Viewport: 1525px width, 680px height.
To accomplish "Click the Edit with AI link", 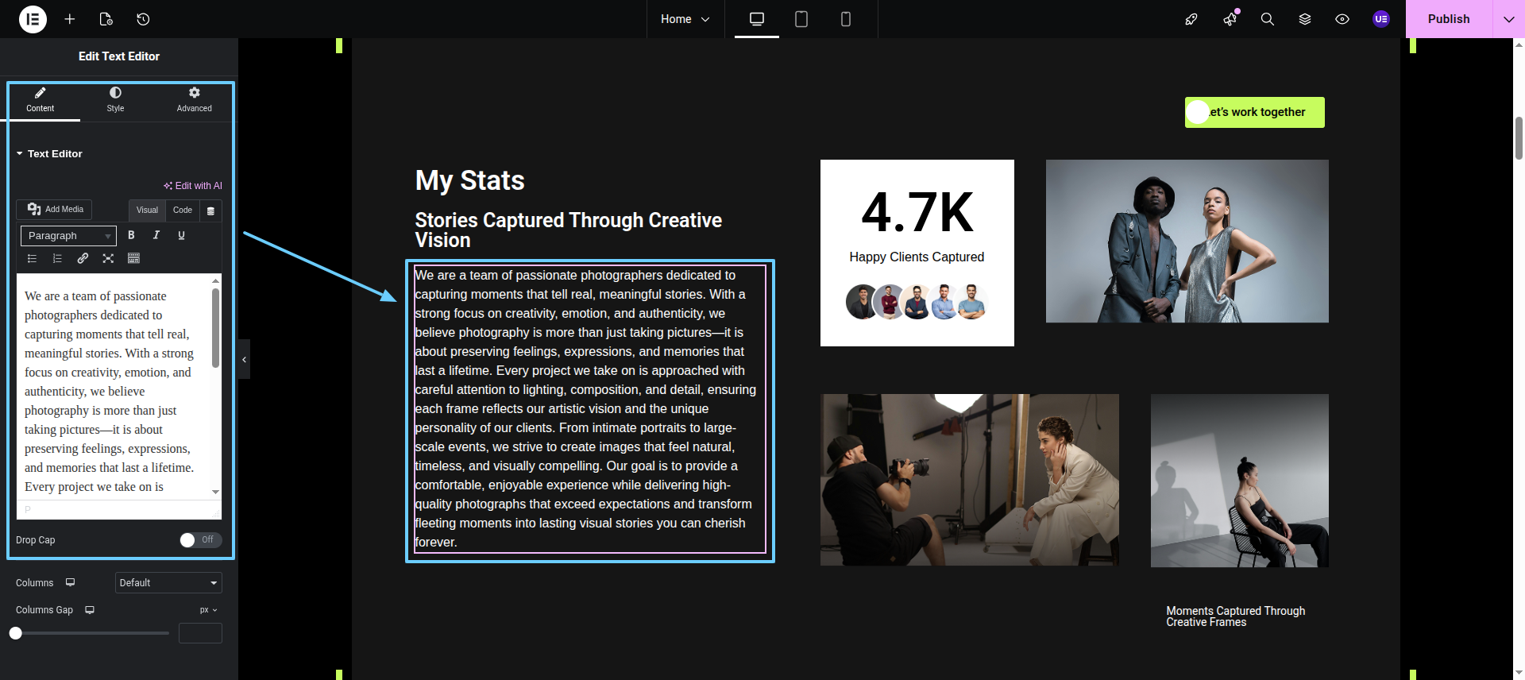I will tap(193, 186).
